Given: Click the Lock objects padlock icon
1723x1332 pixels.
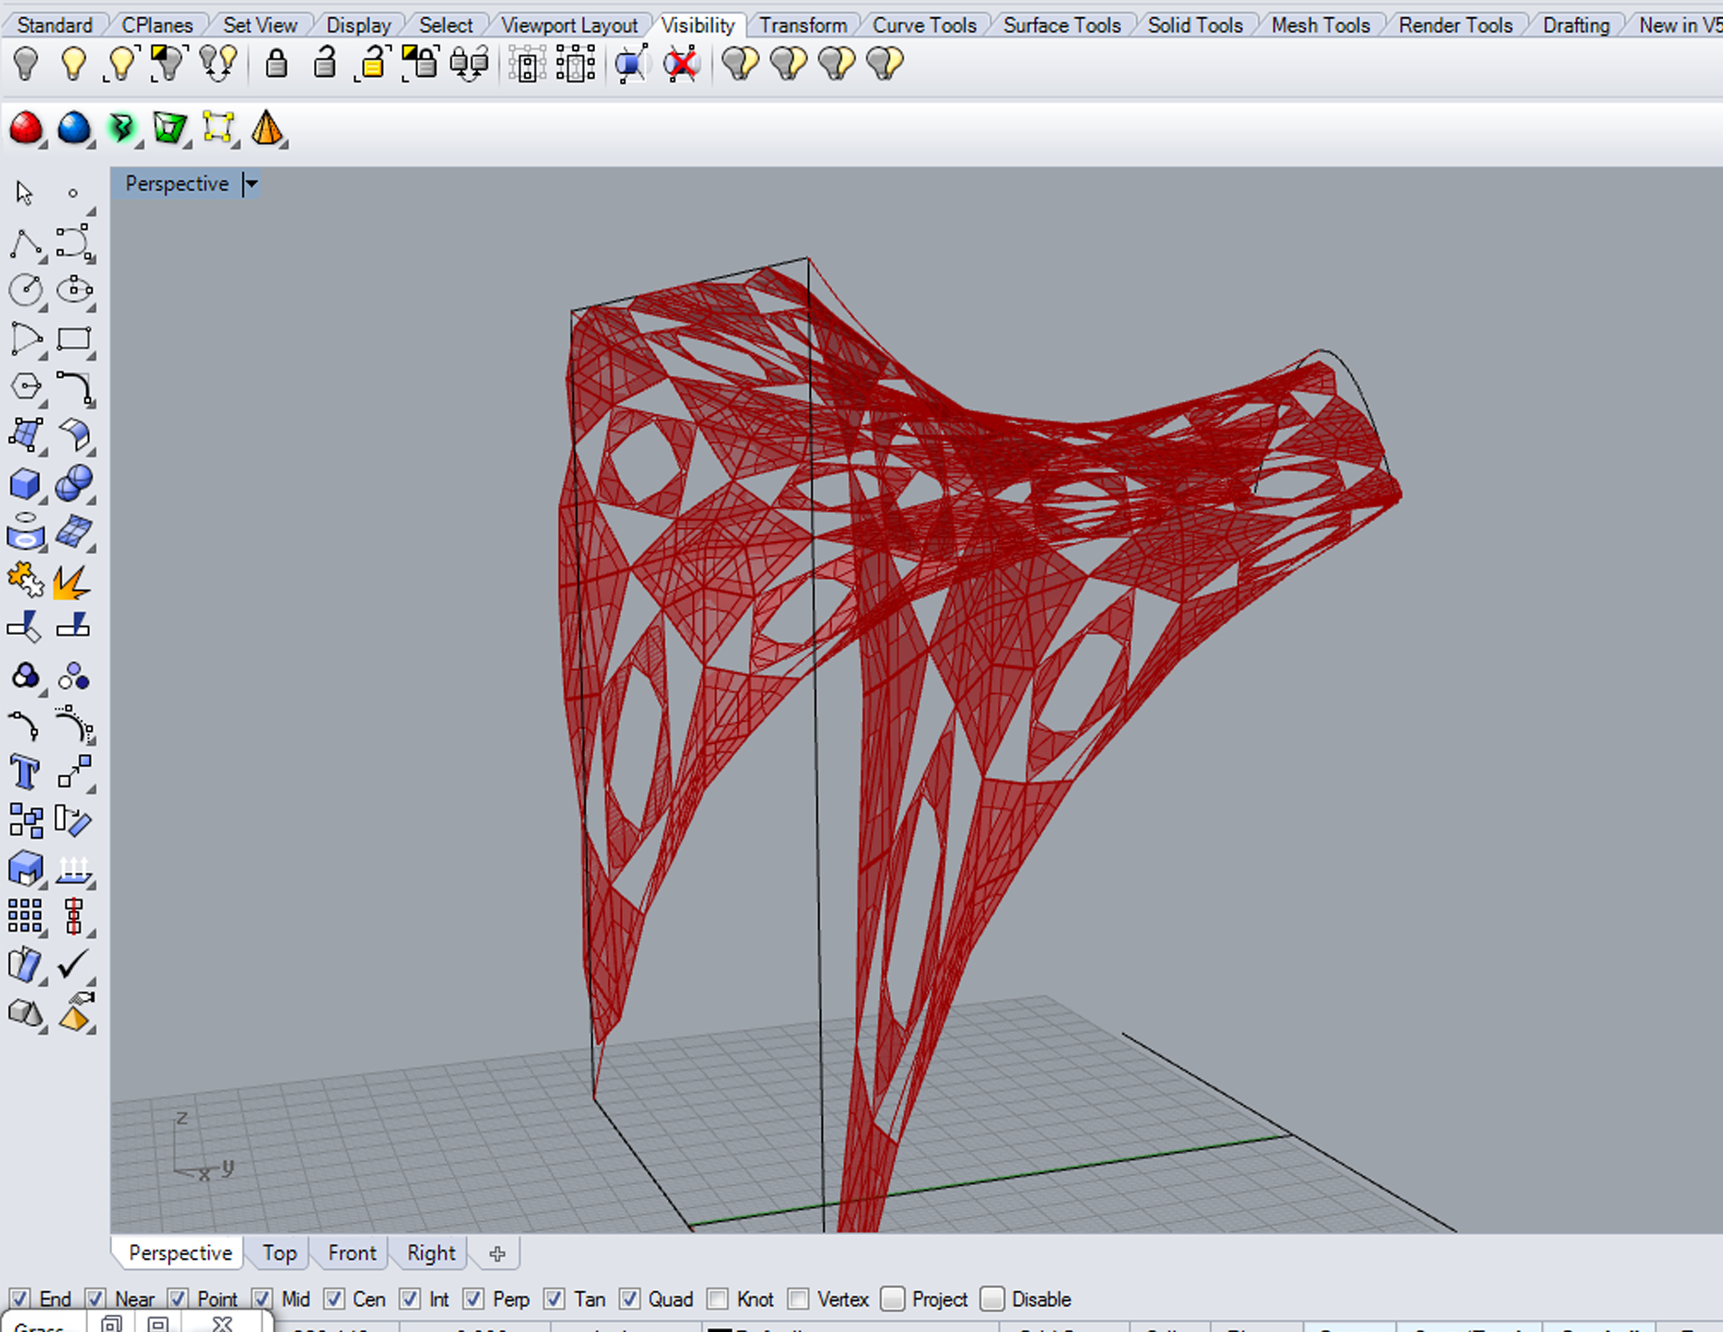Looking at the screenshot, I should pos(276,63).
